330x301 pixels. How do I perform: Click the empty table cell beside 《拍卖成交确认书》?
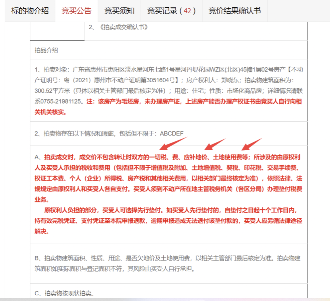tap(57, 31)
